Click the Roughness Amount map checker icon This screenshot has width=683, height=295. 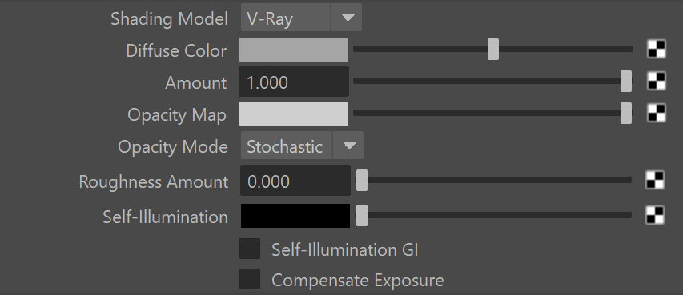[x=655, y=180]
